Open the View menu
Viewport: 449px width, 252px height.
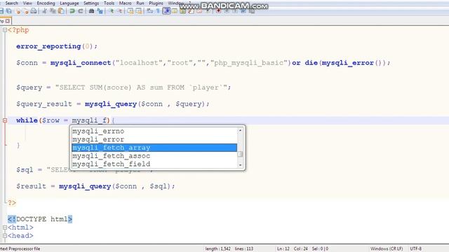tap(27, 3)
